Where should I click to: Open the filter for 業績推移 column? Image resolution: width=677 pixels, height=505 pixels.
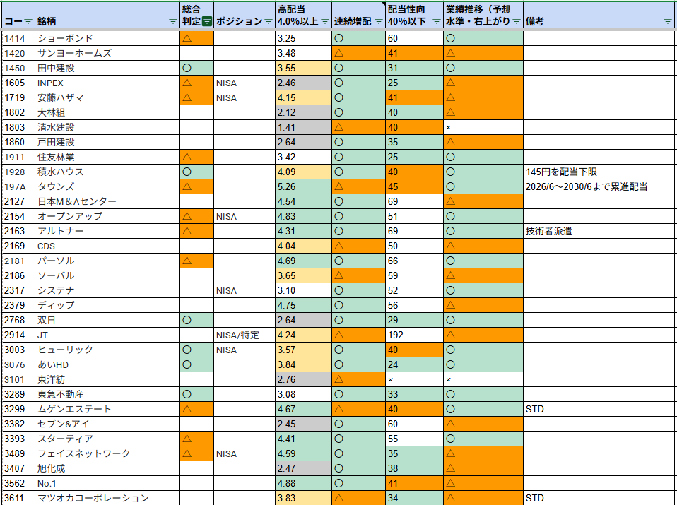pos(517,22)
